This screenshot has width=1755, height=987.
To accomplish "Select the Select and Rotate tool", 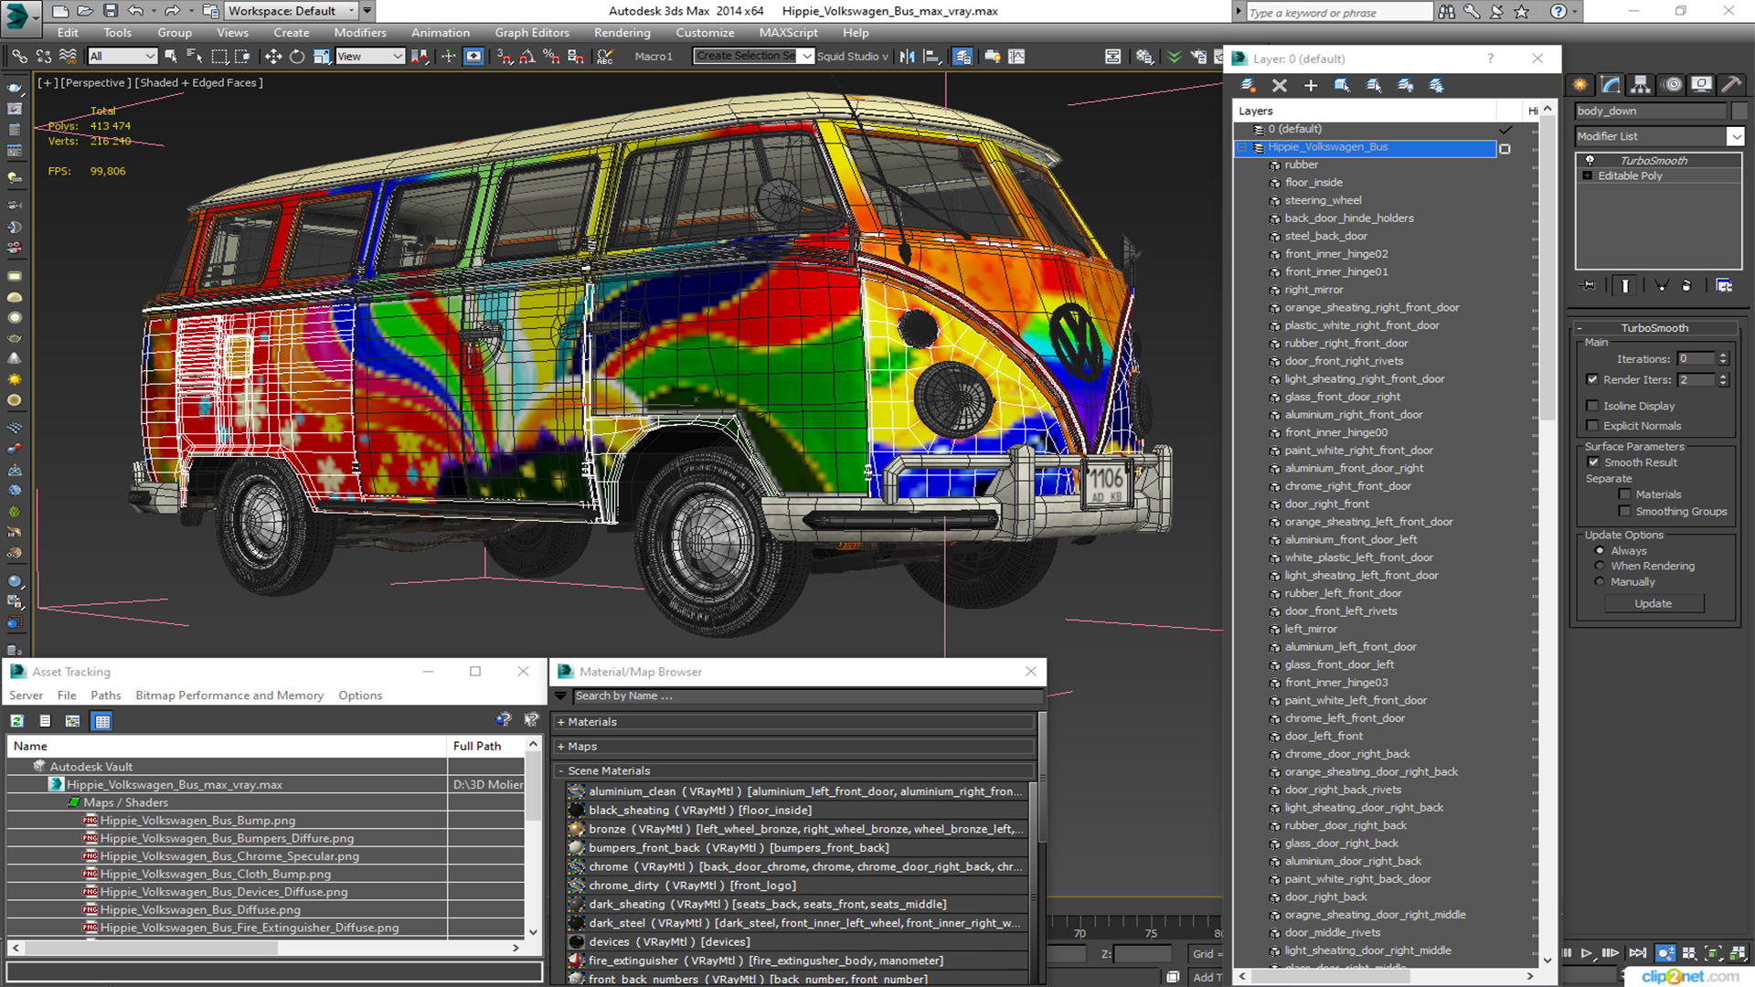I will point(297,57).
